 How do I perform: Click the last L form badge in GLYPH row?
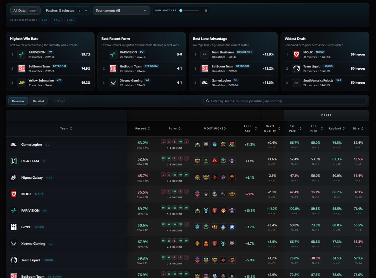[186, 224]
